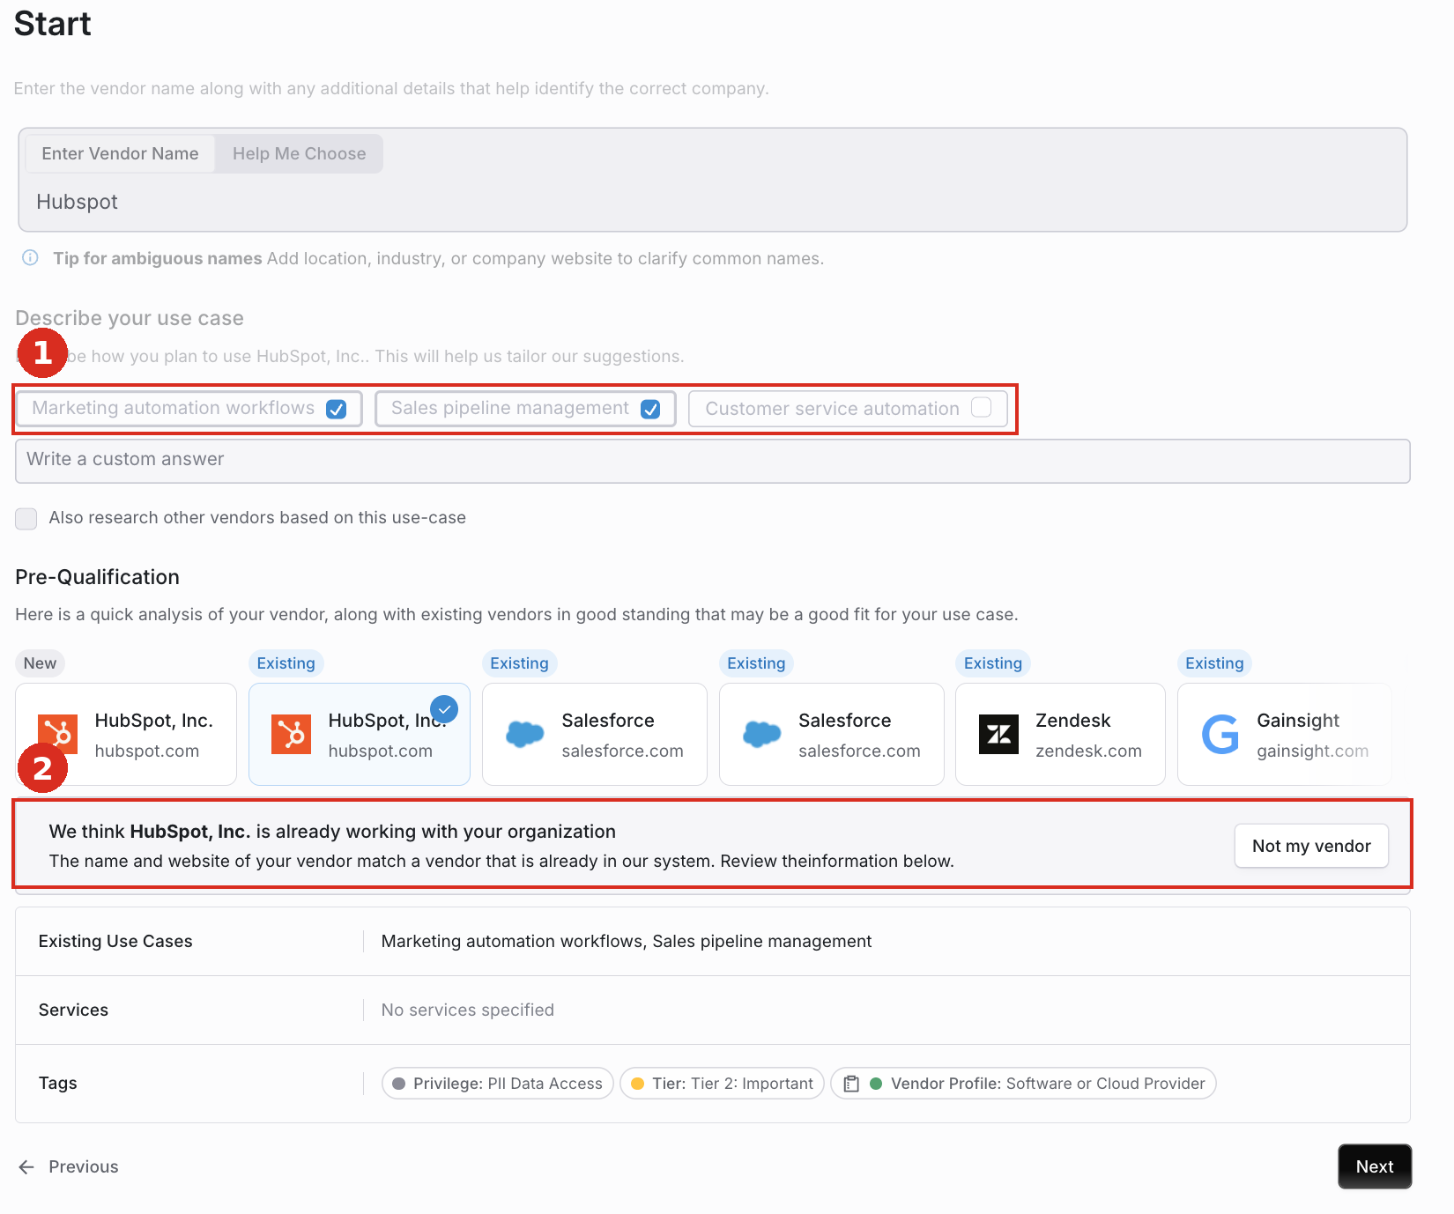Screen dimensions: 1454x1214
Task: Click the Privilege: PII Data Access tag
Action: 497,1084
